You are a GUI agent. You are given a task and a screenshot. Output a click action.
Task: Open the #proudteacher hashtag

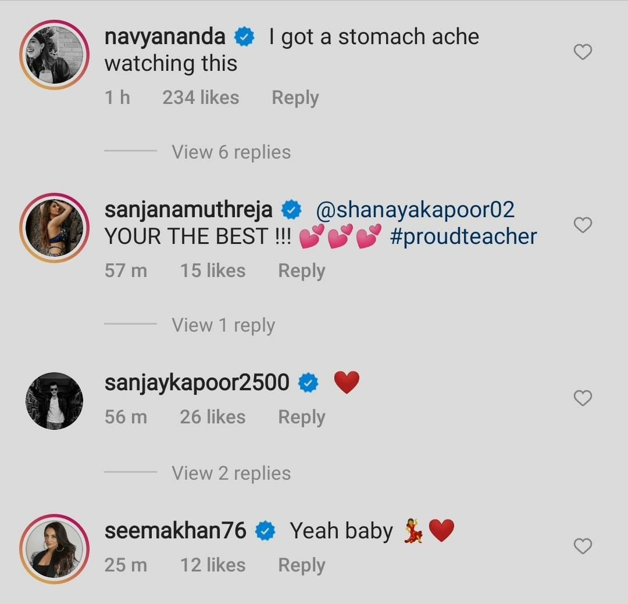[x=463, y=237]
